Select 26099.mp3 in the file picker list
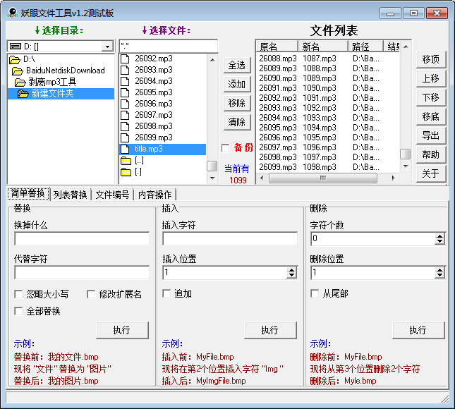This screenshot has height=409, width=455. click(x=154, y=138)
